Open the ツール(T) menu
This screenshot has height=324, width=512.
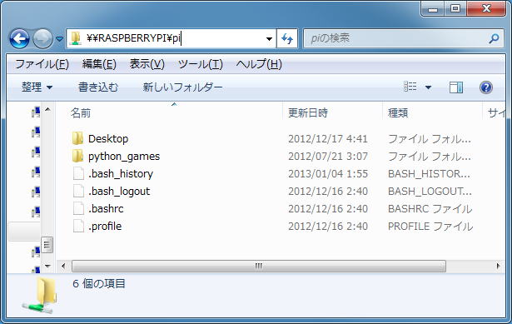tap(200, 64)
